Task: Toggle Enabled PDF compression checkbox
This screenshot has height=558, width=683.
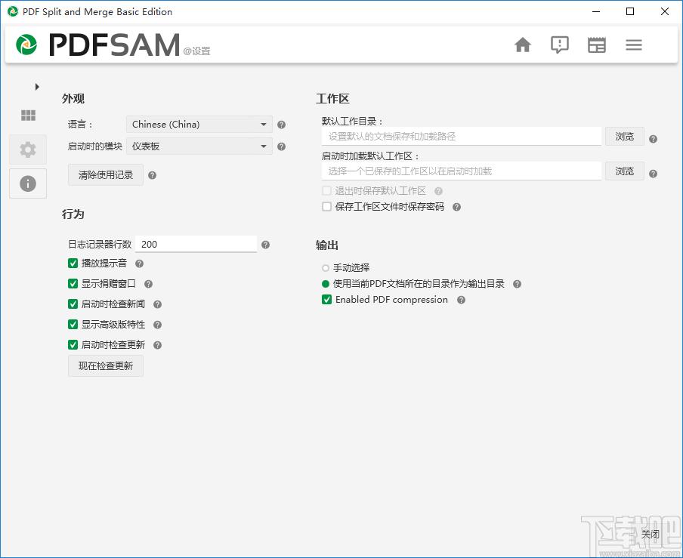Action: (x=326, y=300)
